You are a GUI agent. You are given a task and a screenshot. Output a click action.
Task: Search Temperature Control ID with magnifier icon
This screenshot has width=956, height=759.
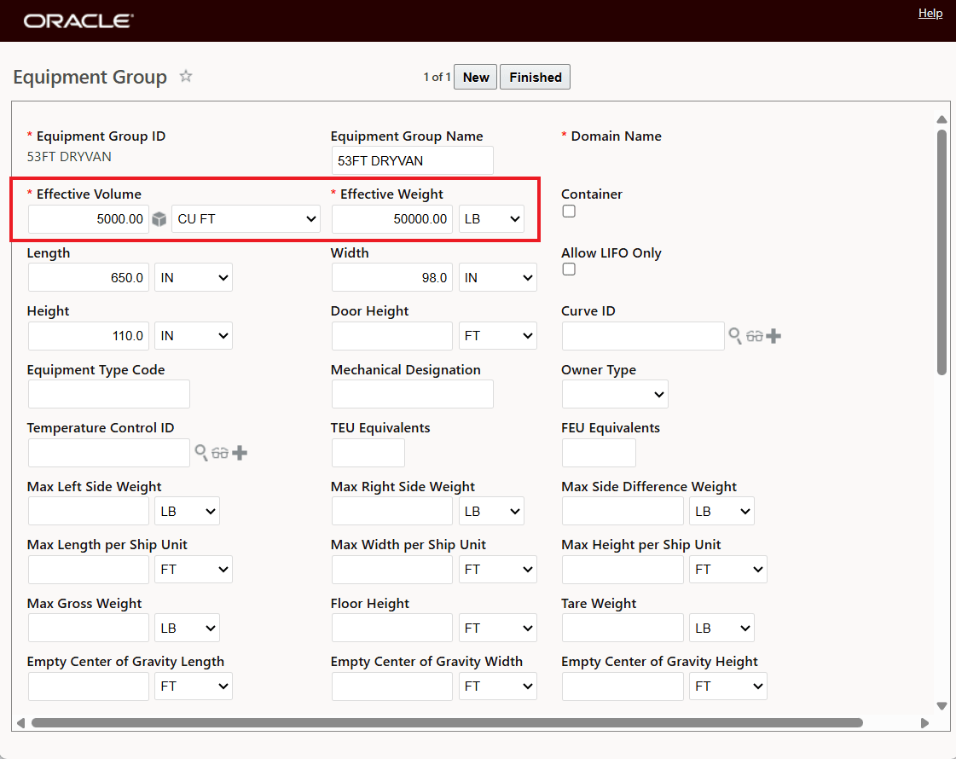point(201,452)
